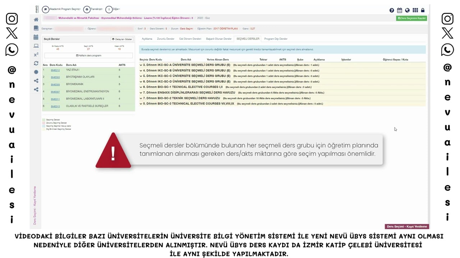
Task: Switch to the Zorunlu Dersler tab
Action: pyautogui.click(x=166, y=39)
